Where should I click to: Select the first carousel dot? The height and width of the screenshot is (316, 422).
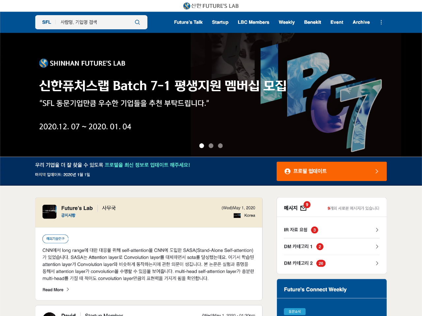[x=202, y=145]
